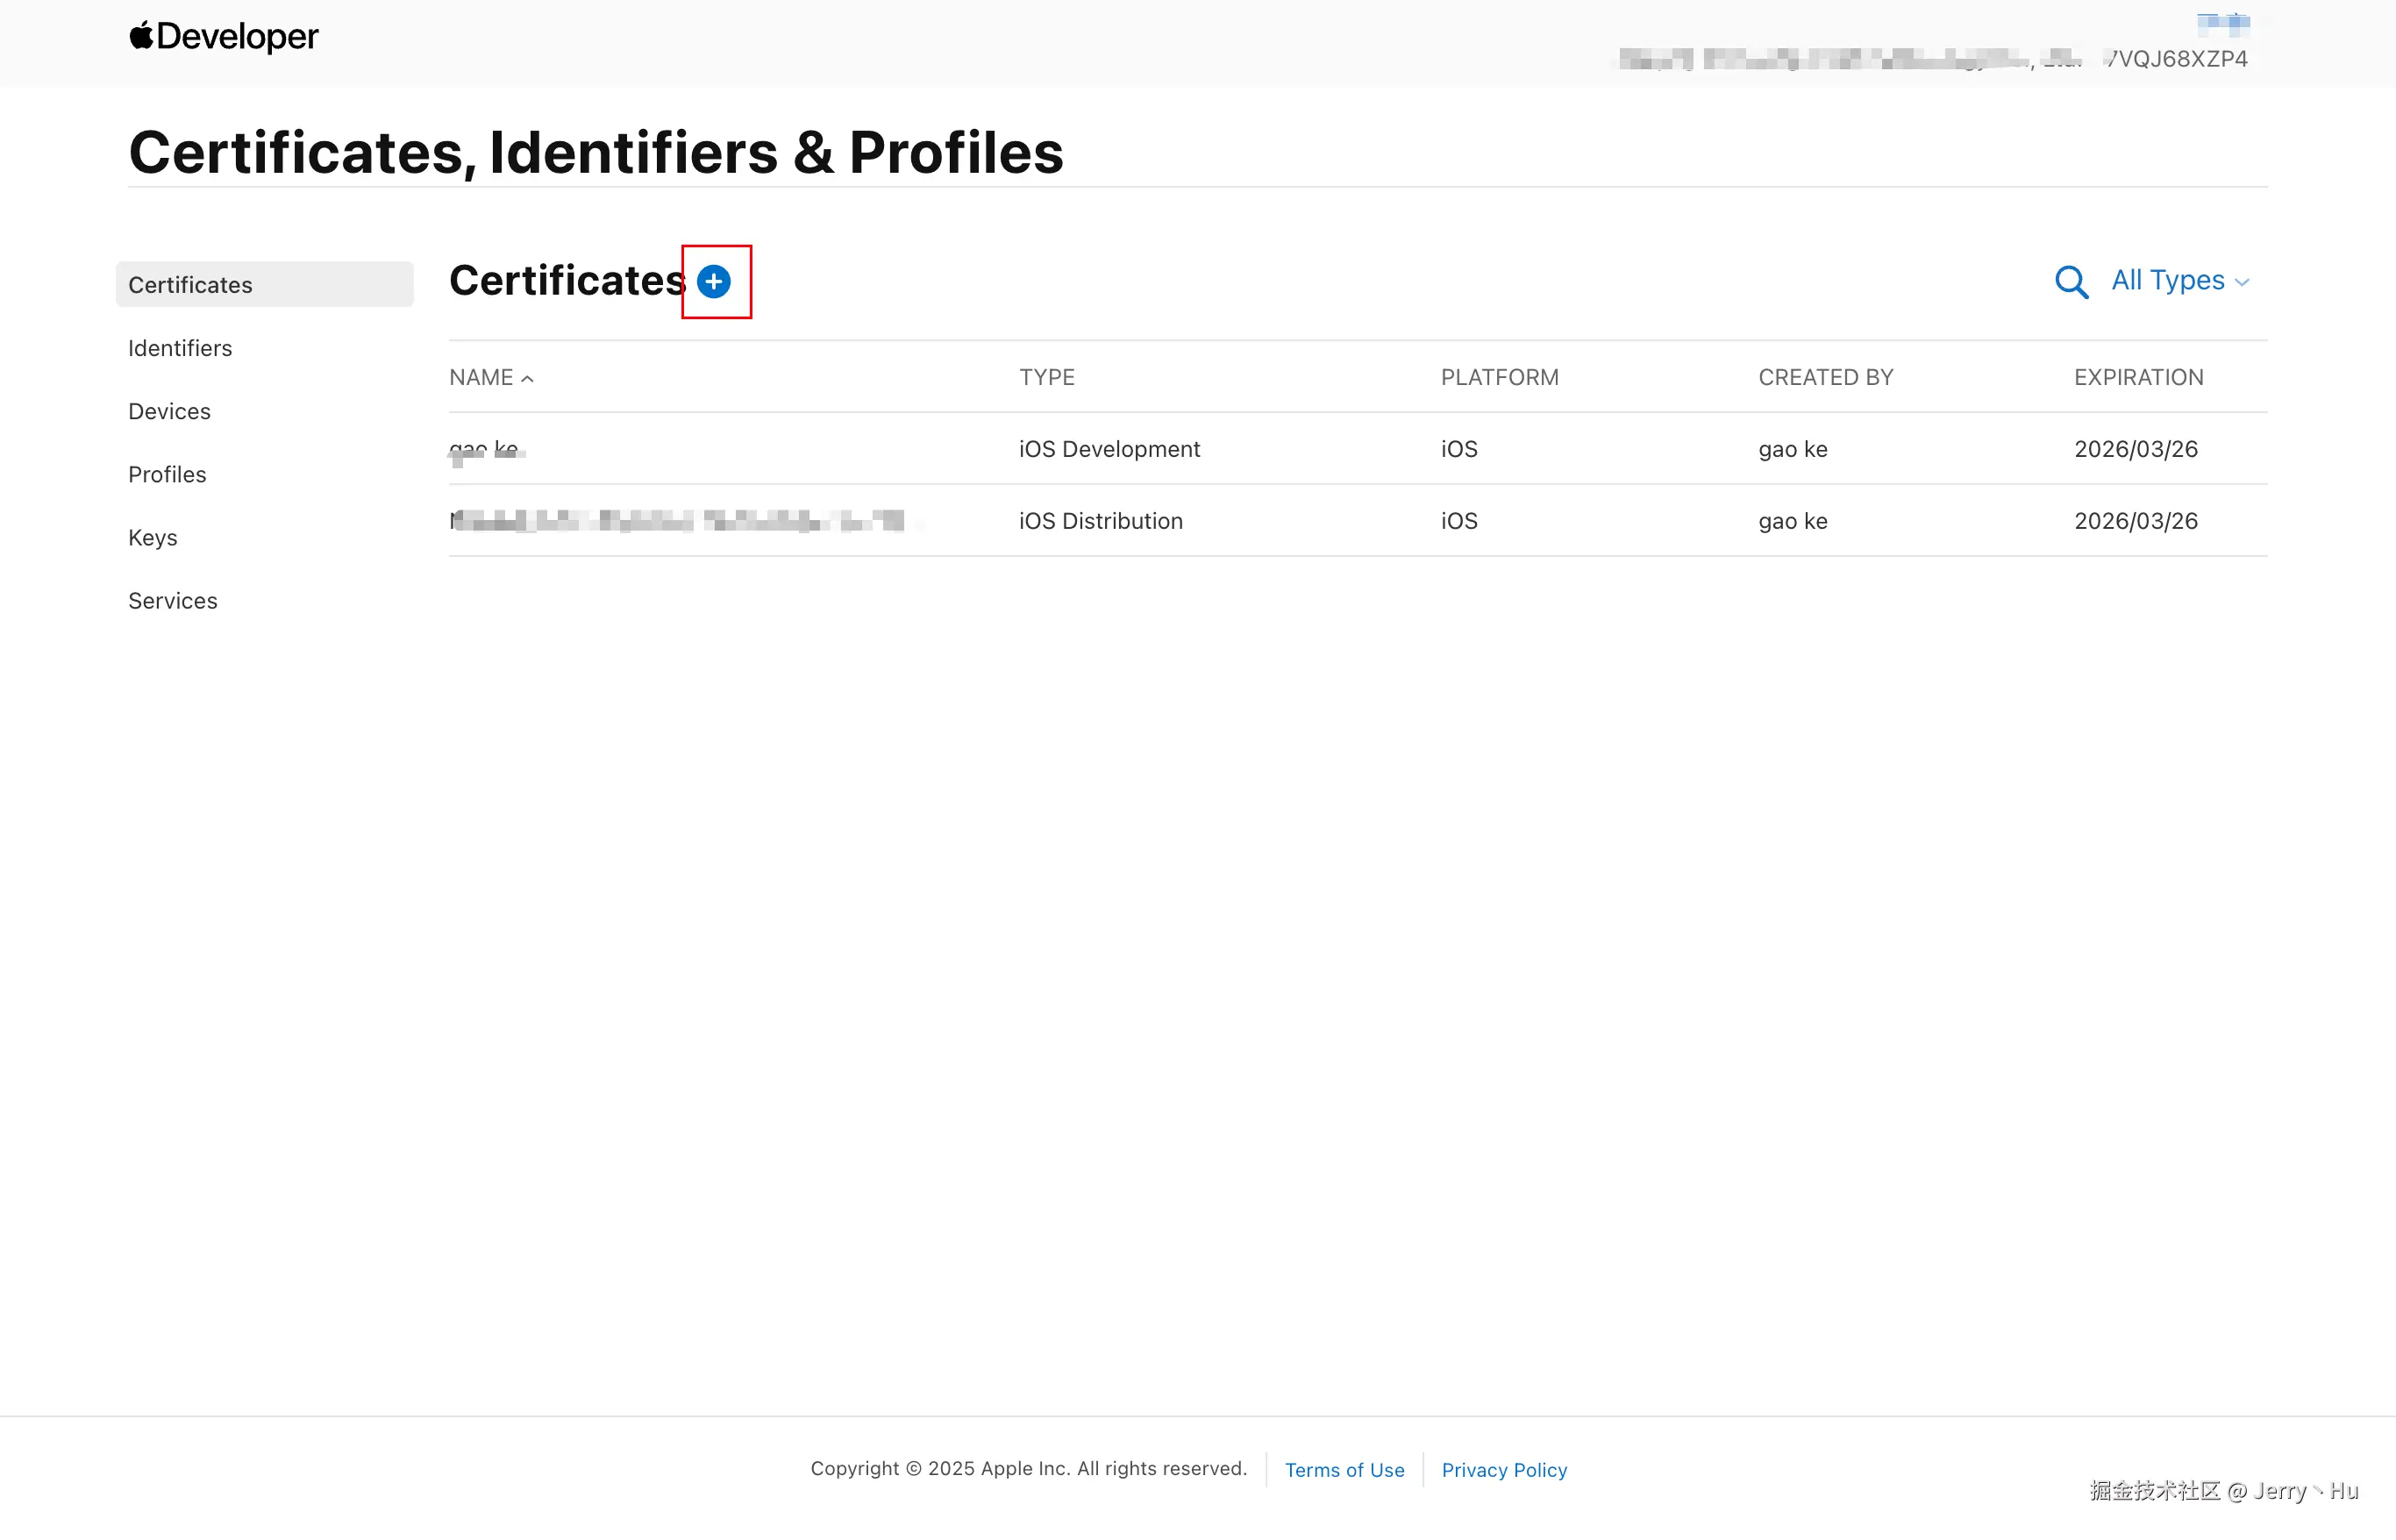Viewport: 2396px width, 1540px height.
Task: Click the EXPIRATION column header
Action: (x=2138, y=378)
